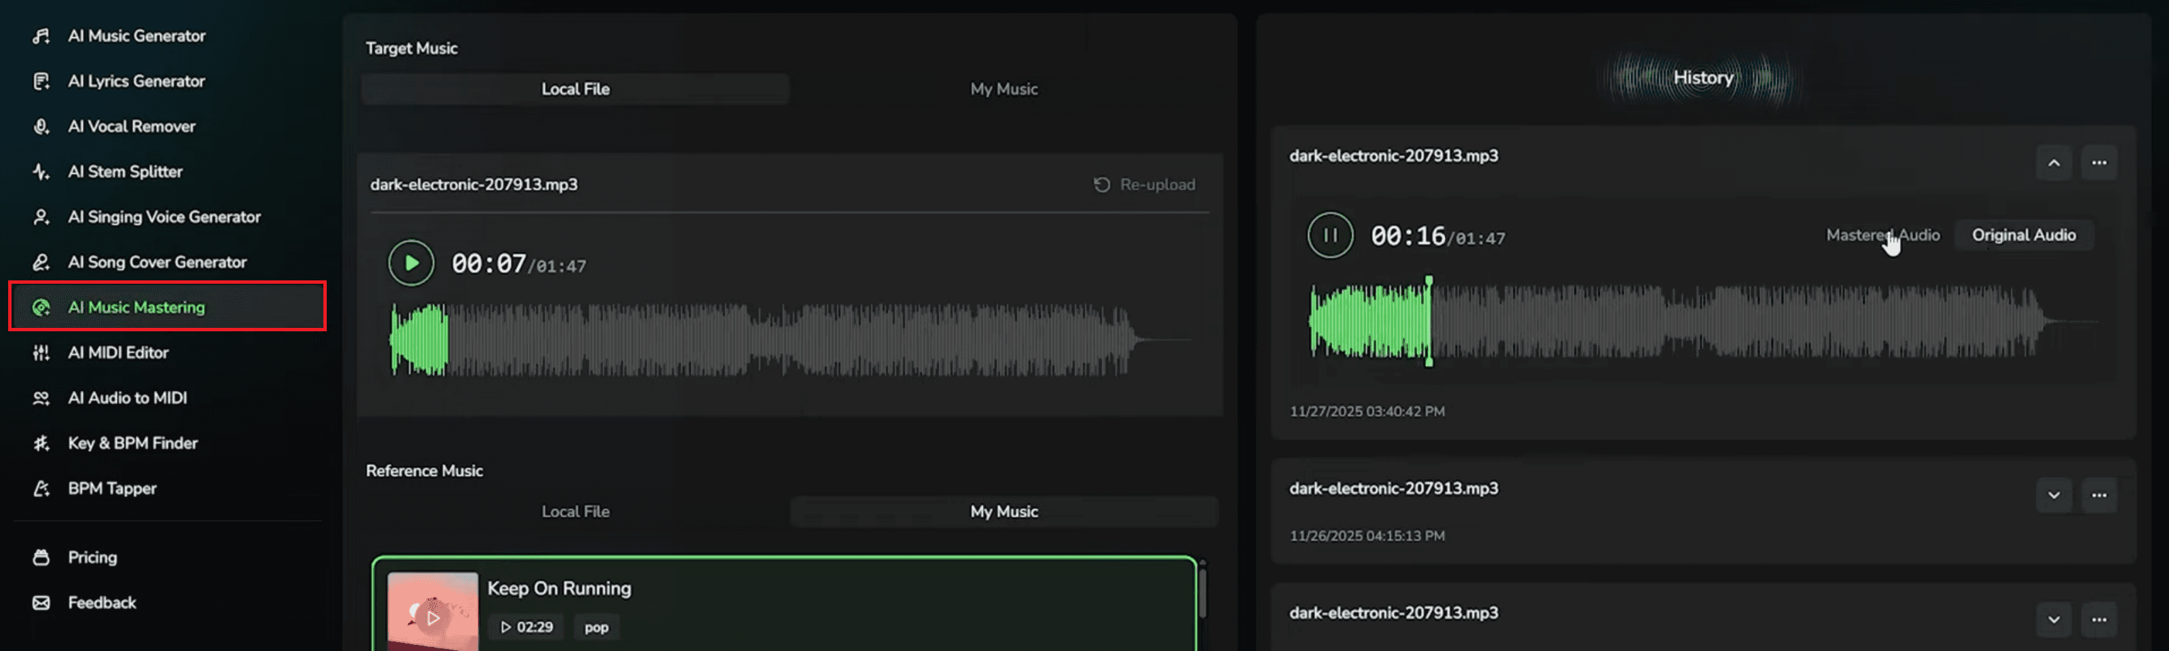The image size is (2169, 651).
Task: Select the AI Lyrics Generator menu item
Action: tap(137, 81)
